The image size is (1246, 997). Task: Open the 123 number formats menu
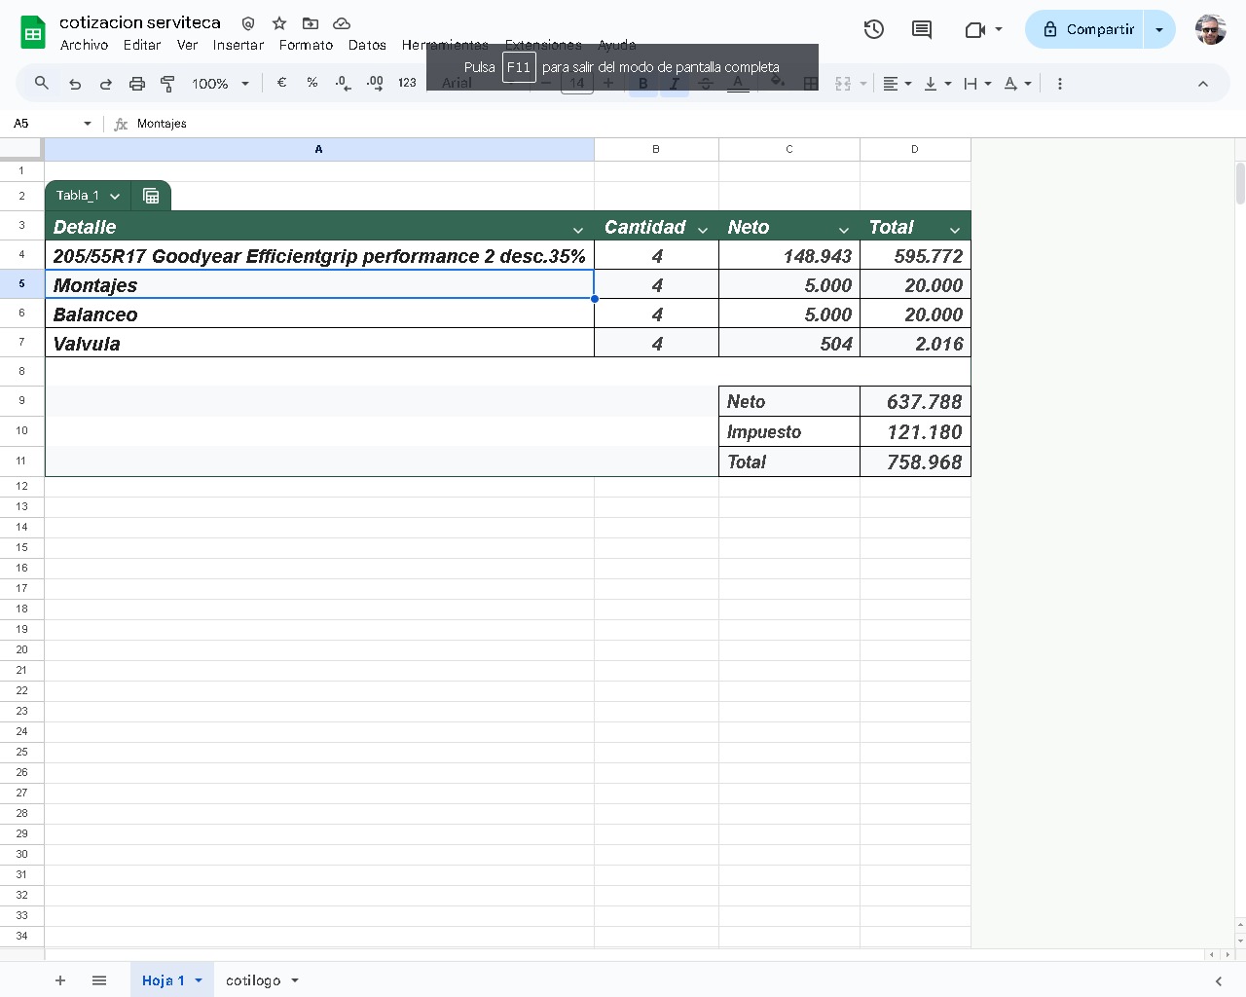[407, 84]
